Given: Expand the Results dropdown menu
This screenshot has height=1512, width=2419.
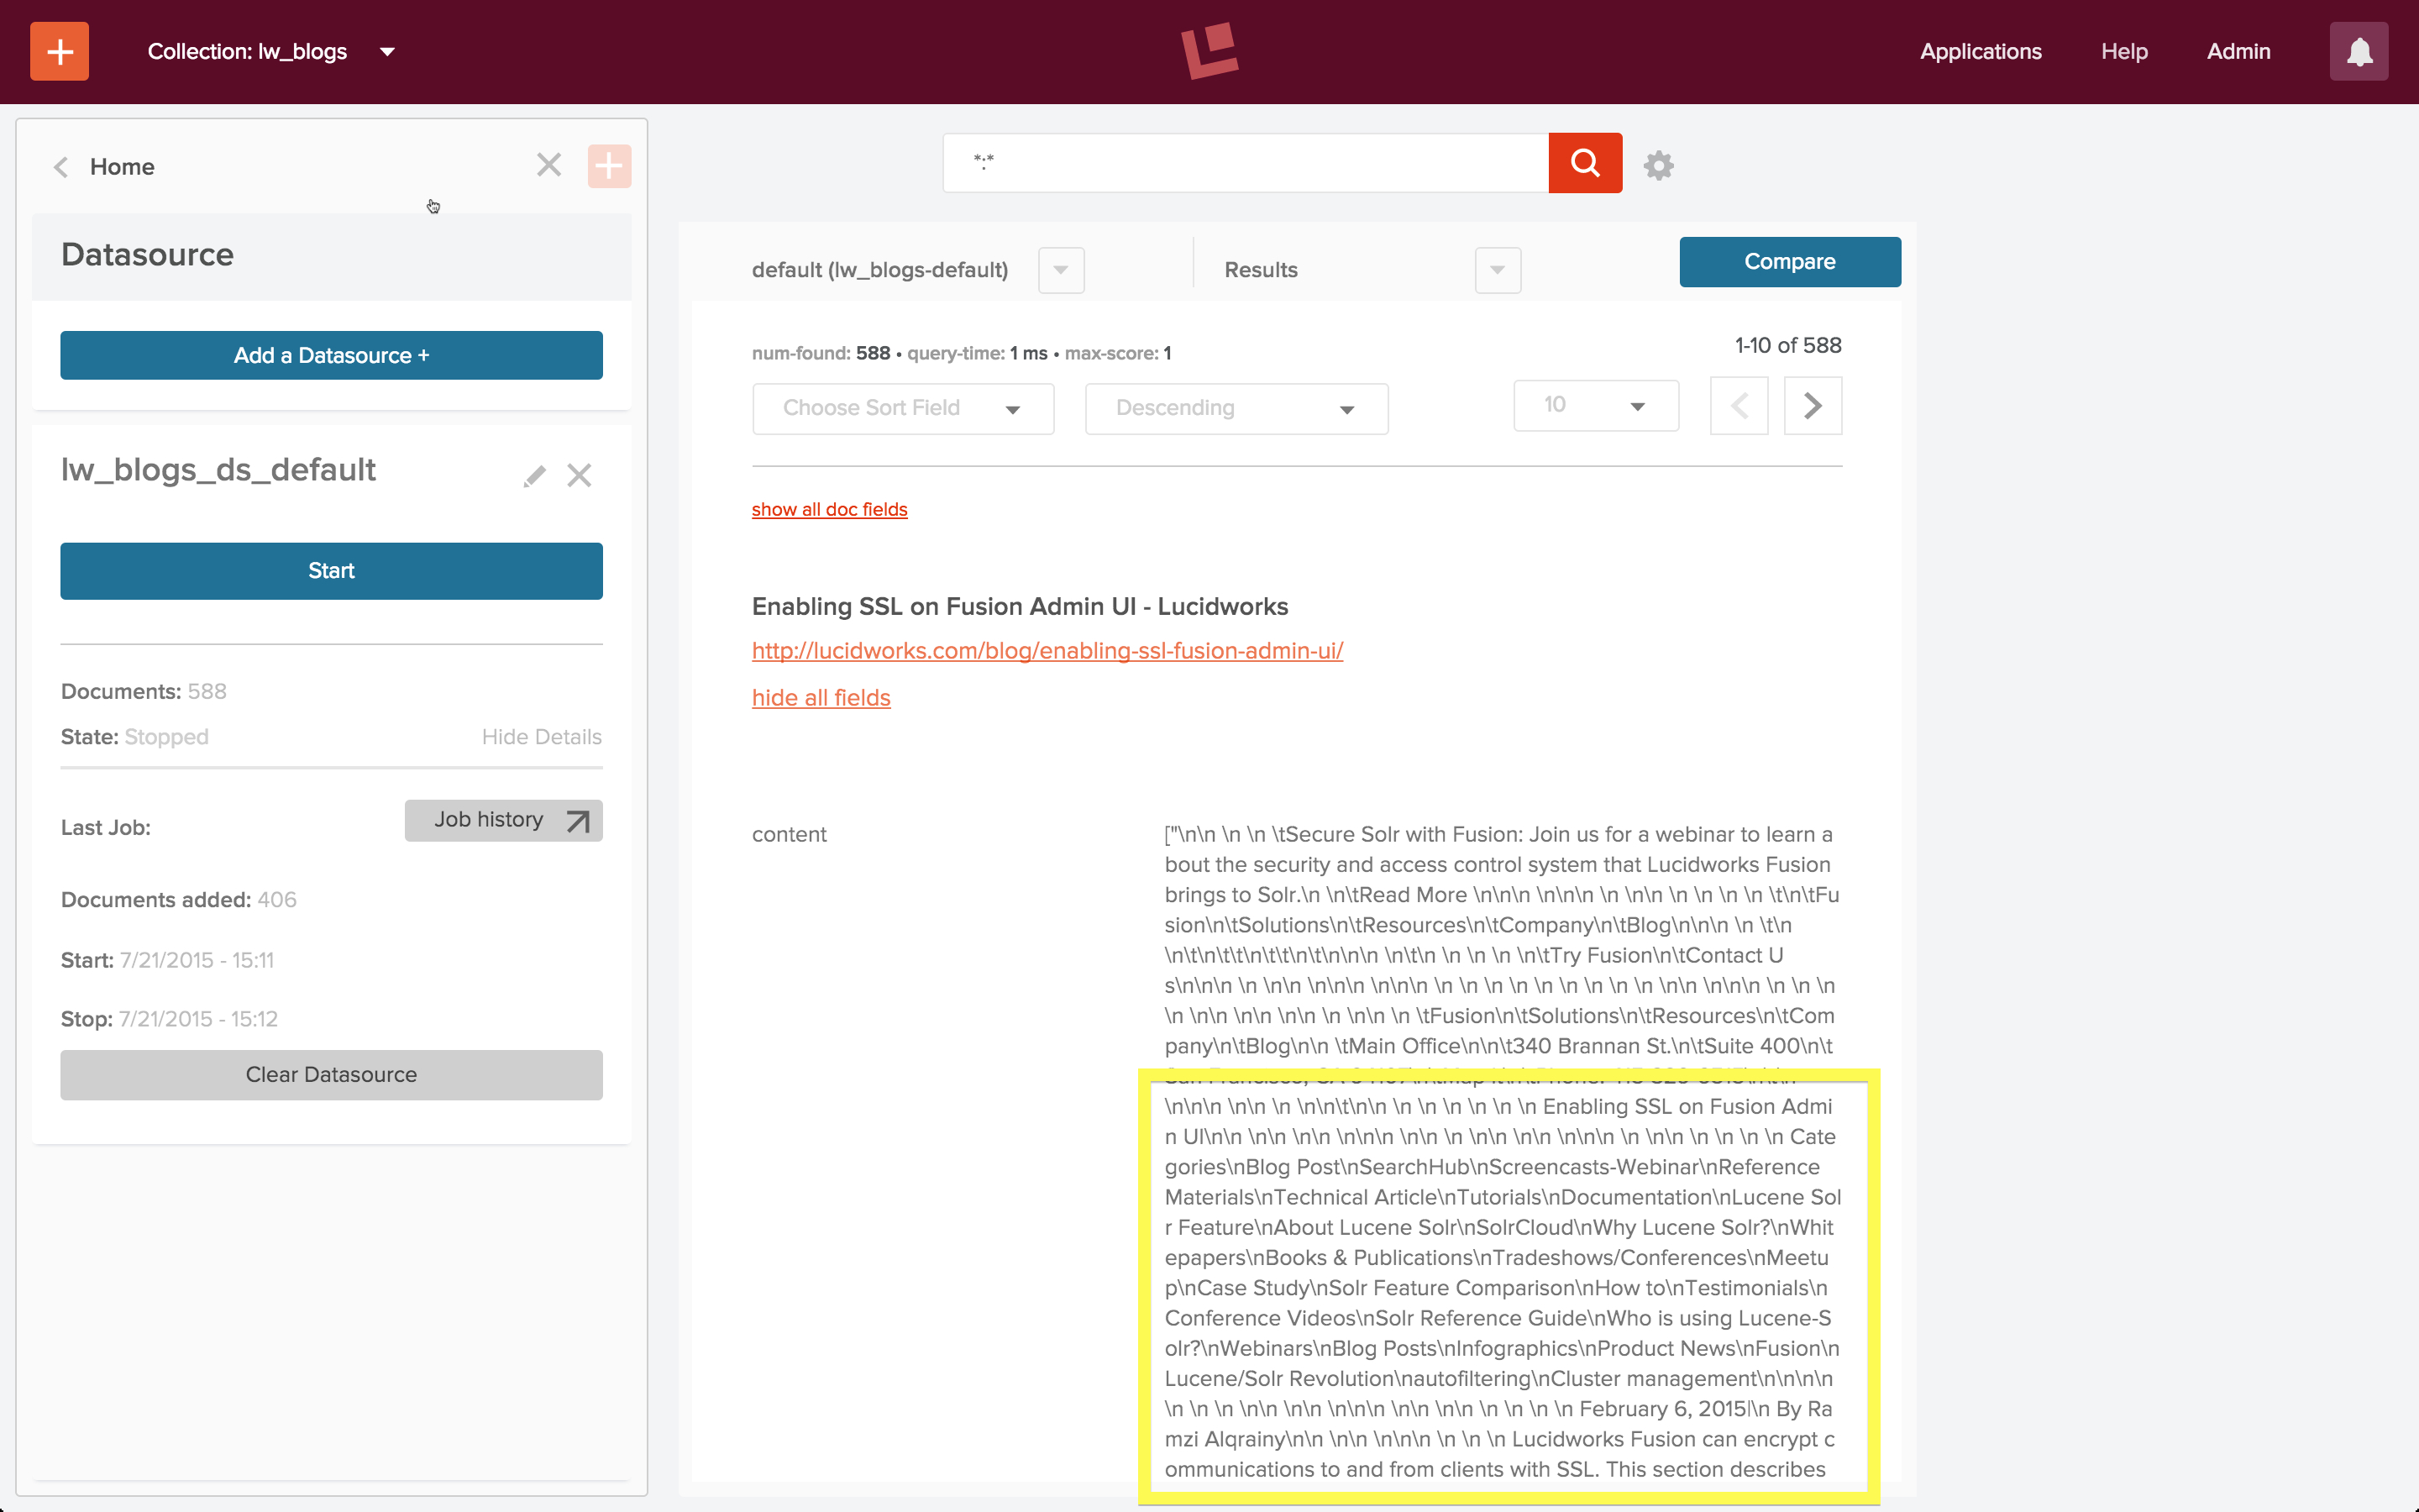Looking at the screenshot, I should (1493, 266).
